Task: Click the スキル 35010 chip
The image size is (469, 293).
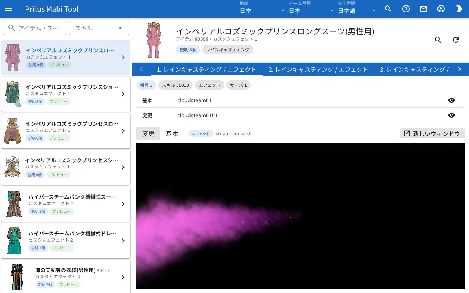Action: tap(176, 85)
